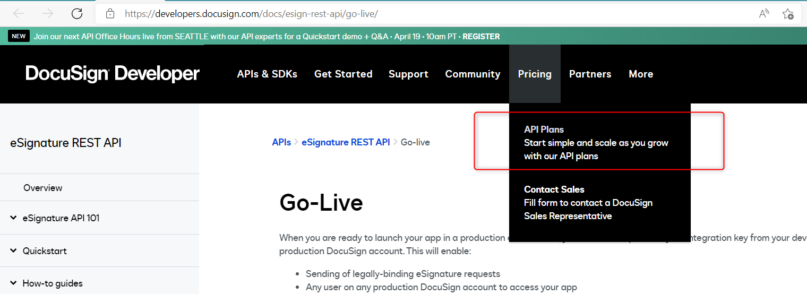Click the eSignature REST API sidebar heading
Viewport: 807px width, 294px height.
point(66,143)
